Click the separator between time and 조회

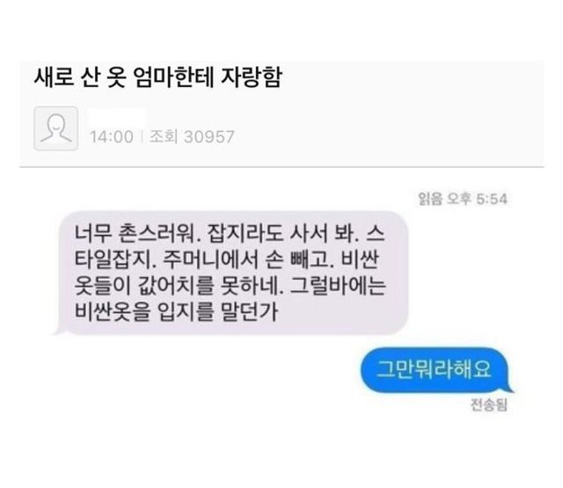[x=142, y=136]
